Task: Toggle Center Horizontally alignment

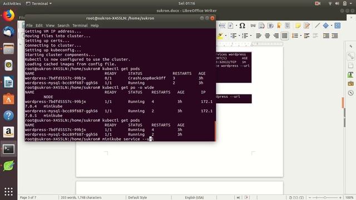Action: click(267, 36)
